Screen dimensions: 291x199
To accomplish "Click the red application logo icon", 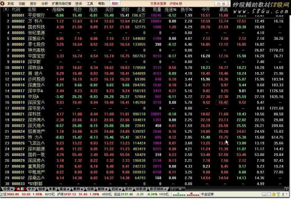I will [x=3, y=3].
